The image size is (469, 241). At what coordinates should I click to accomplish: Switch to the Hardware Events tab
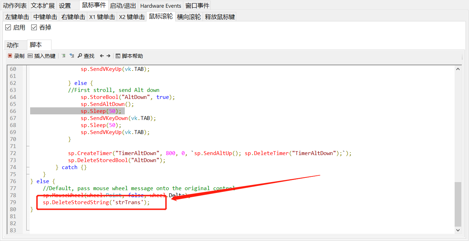coord(161,6)
